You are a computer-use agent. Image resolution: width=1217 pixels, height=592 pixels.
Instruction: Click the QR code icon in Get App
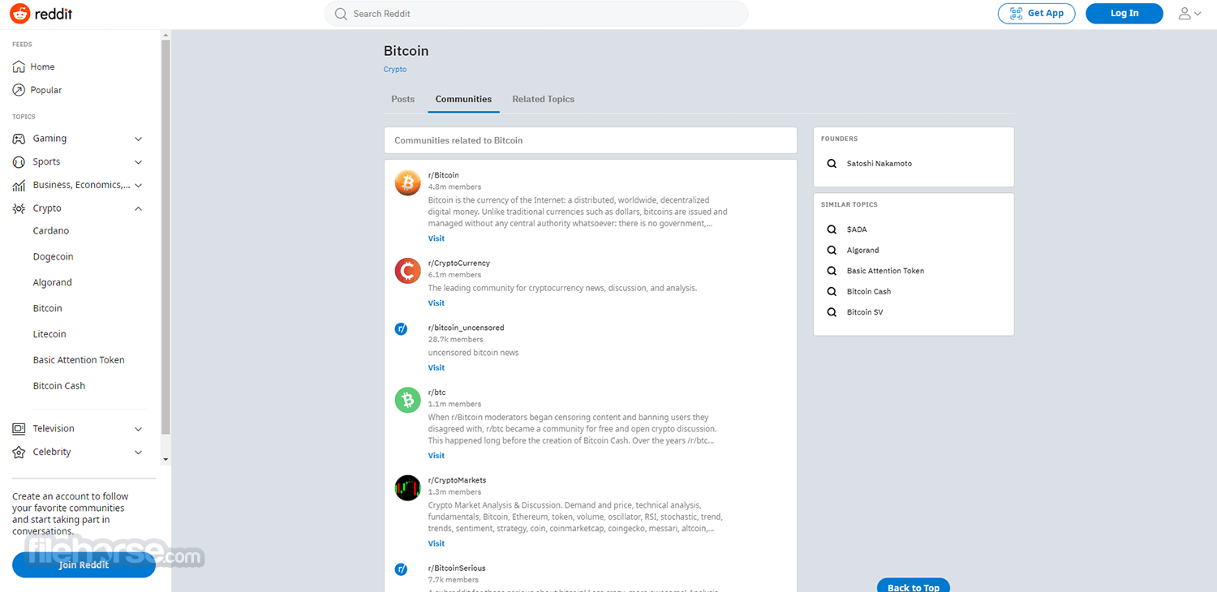pos(1015,13)
